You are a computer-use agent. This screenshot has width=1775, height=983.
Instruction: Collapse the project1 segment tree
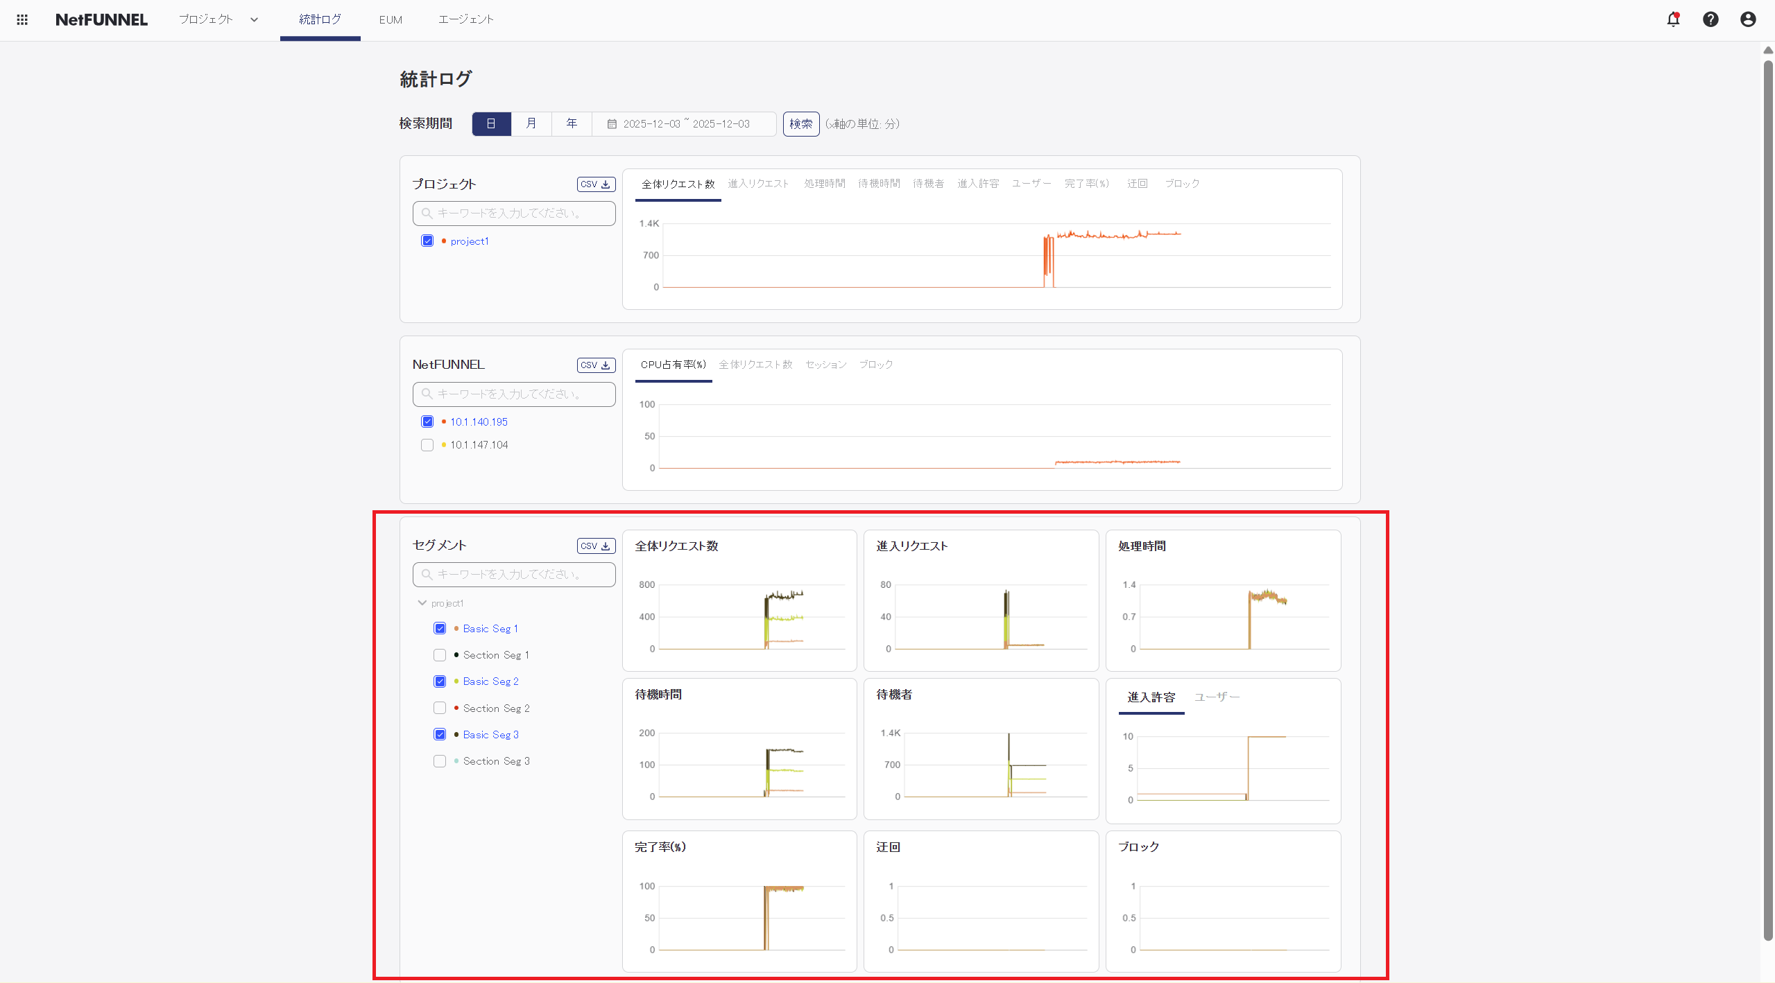pyautogui.click(x=422, y=602)
